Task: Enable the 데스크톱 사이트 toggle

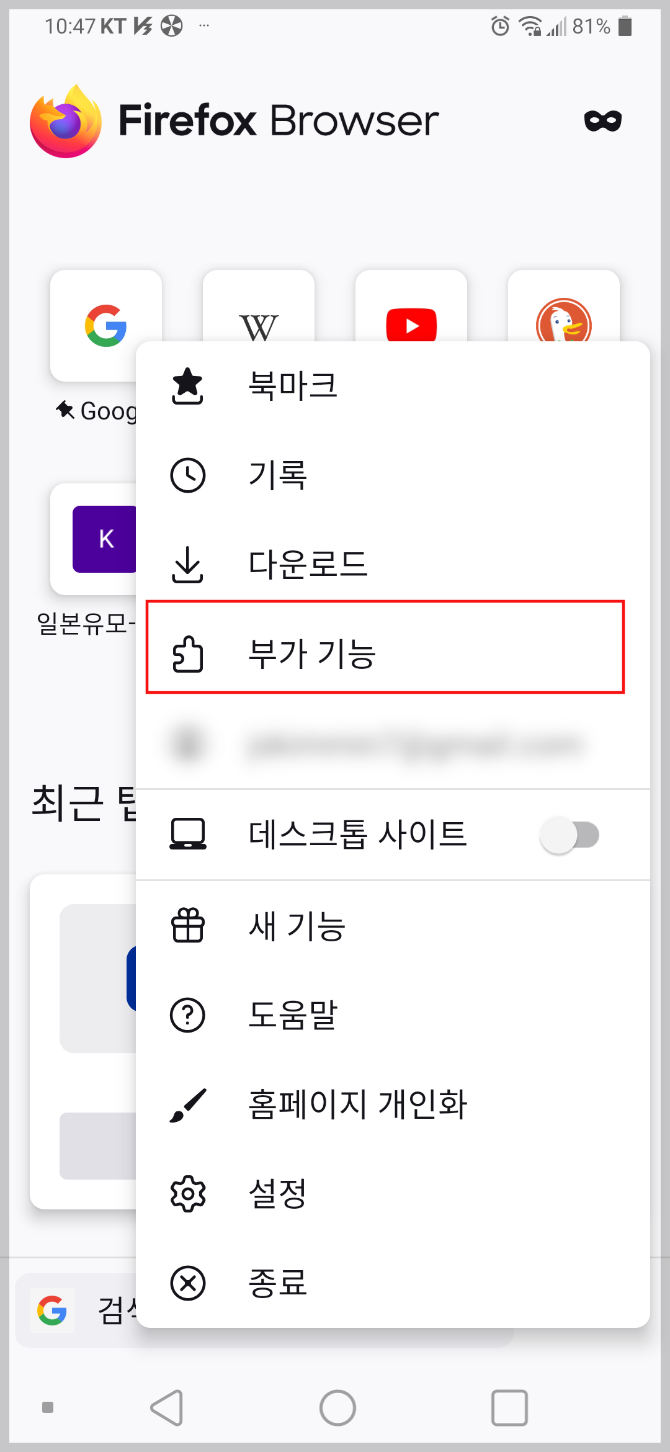Action: point(569,835)
